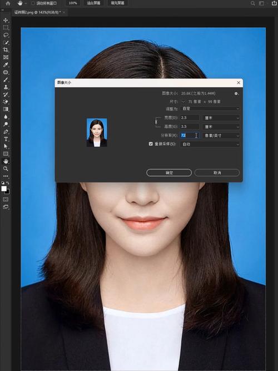Click the white foreground color swatch

[4, 189]
